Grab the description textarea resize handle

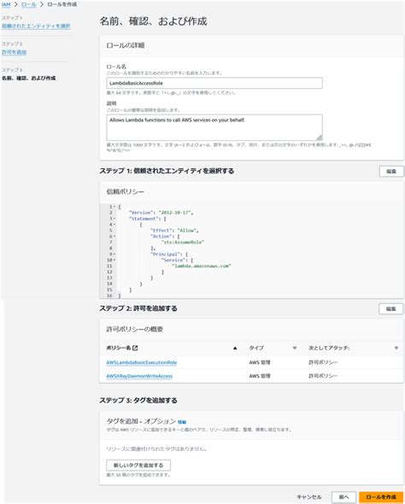click(x=319, y=138)
